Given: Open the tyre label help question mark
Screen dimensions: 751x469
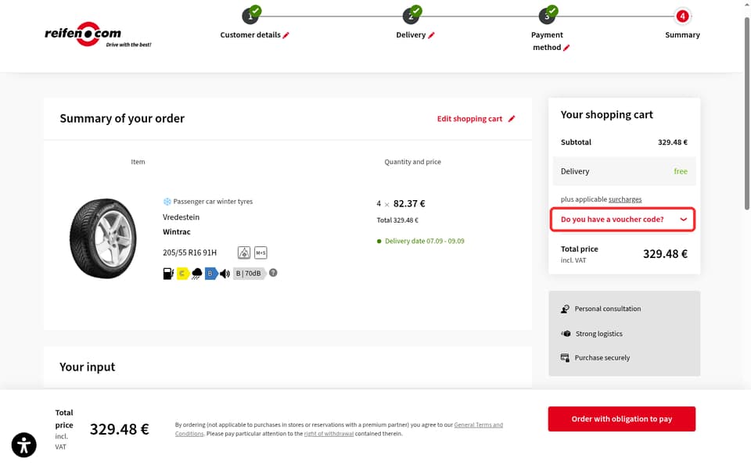Looking at the screenshot, I should pos(273,273).
